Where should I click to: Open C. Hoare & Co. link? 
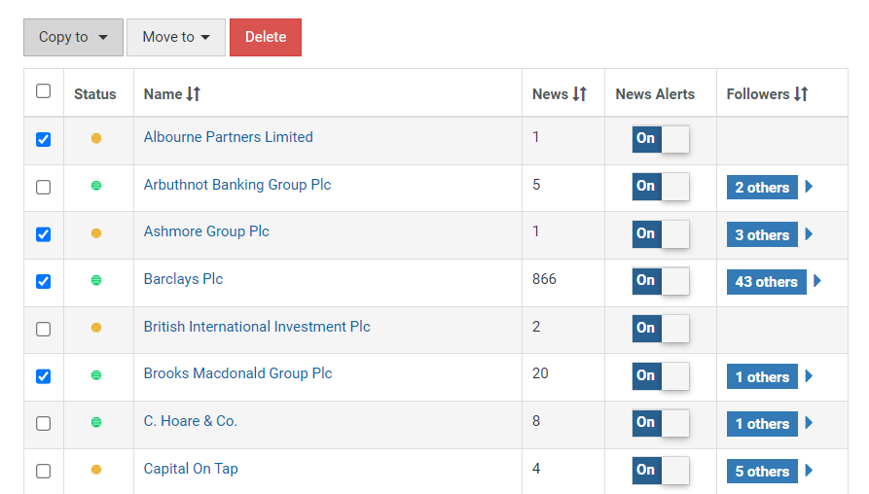pyautogui.click(x=190, y=421)
